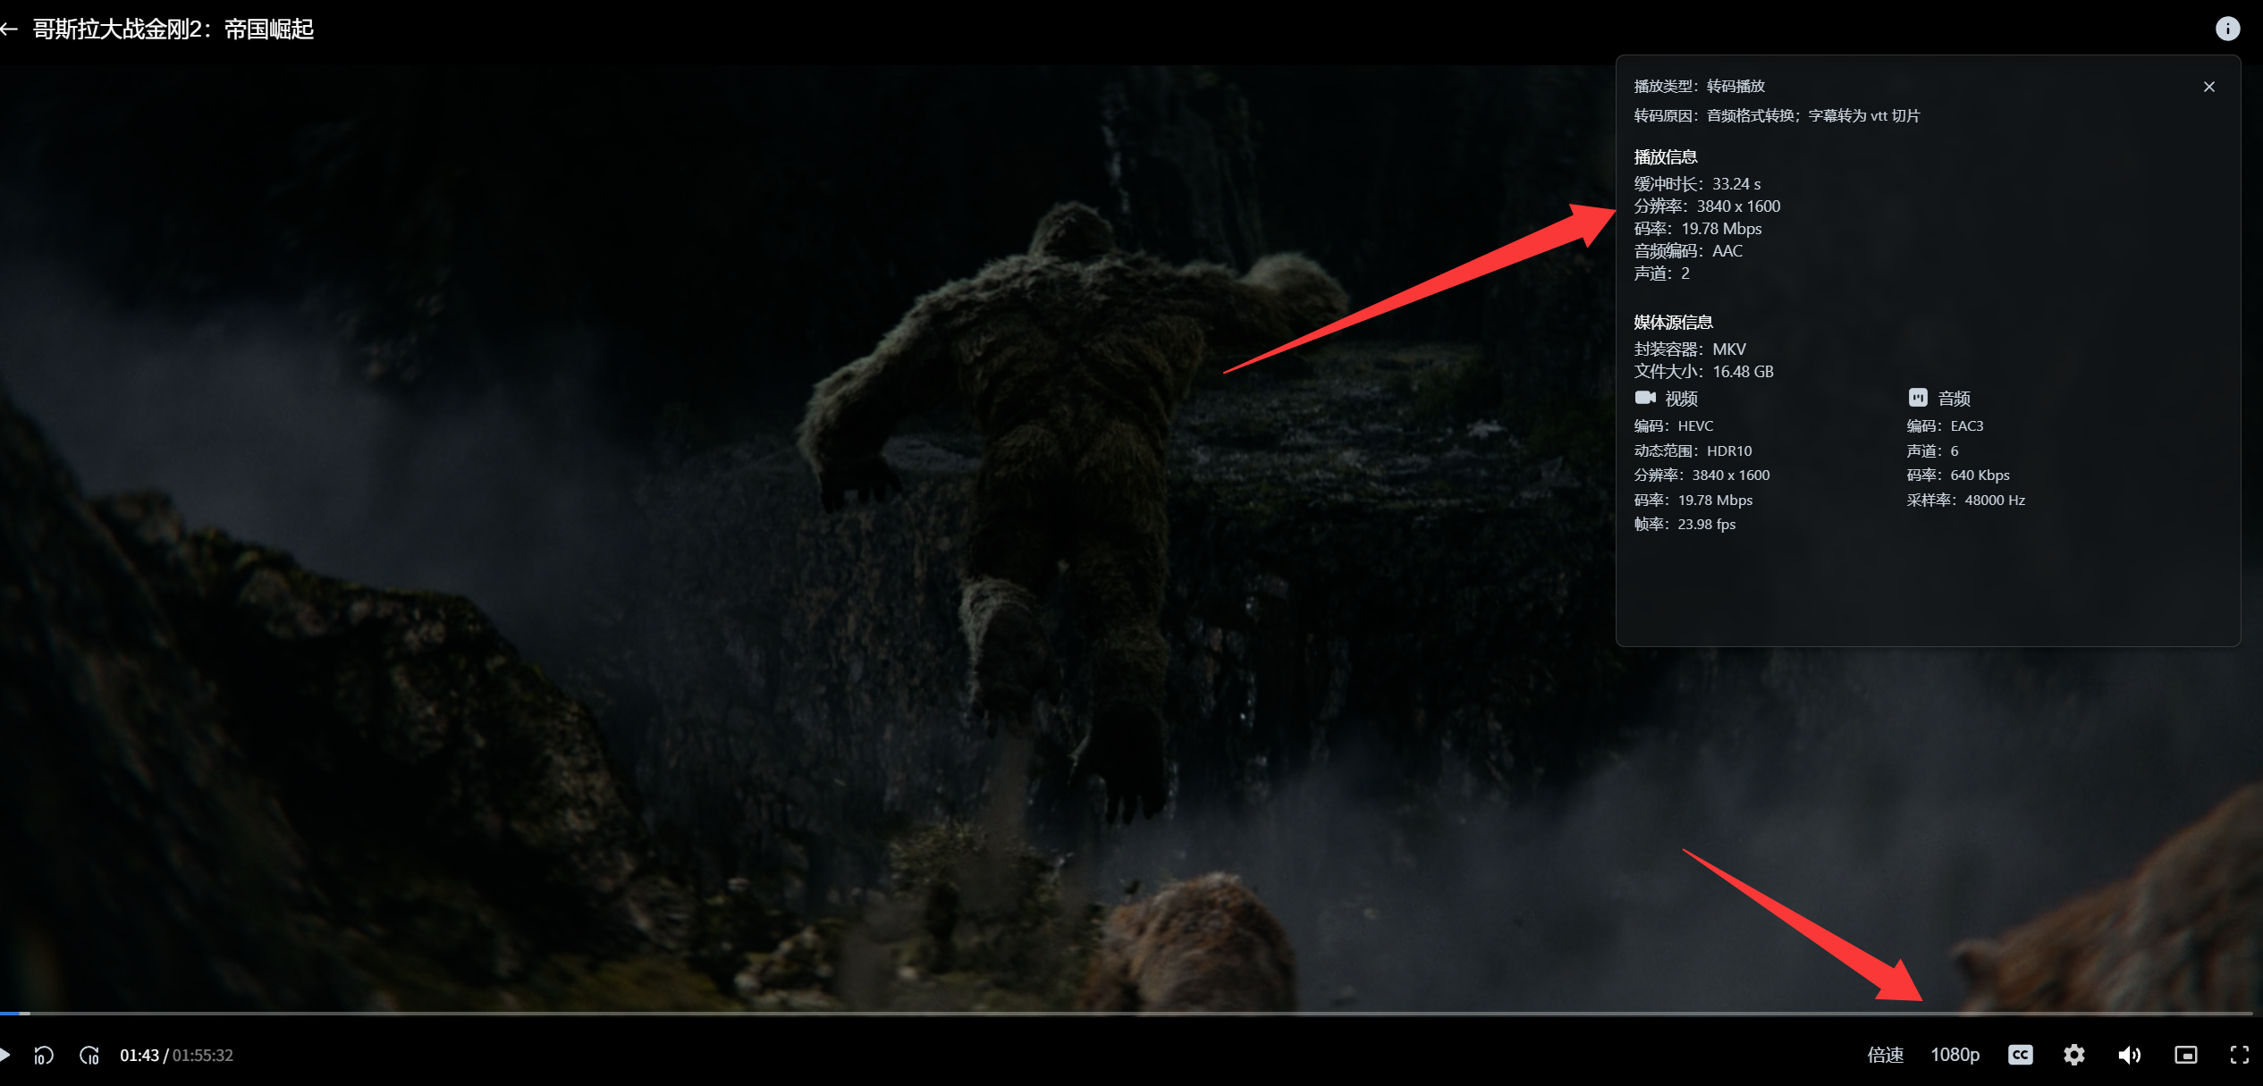
Task: Select the 封装容器：MKV line
Action: click(x=1690, y=349)
